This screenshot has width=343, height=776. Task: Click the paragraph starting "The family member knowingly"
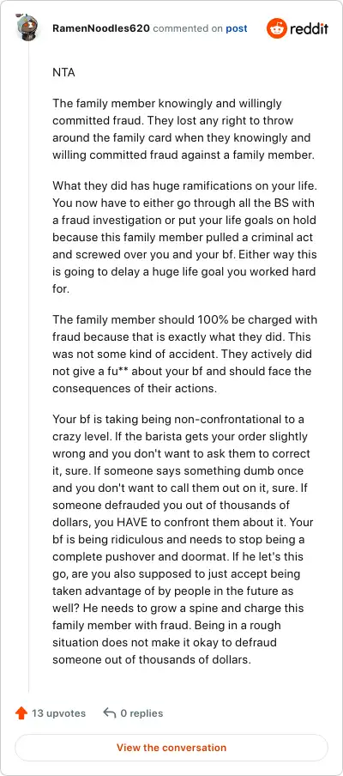184,129
